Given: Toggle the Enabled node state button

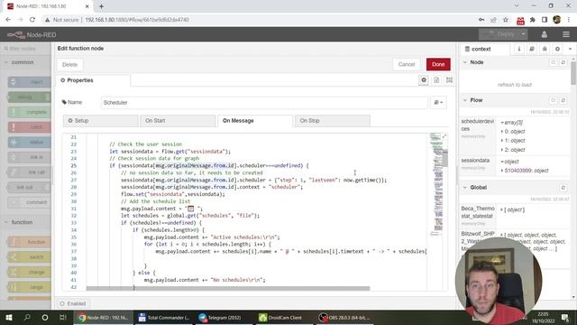Looking at the screenshot, I should (73, 303).
